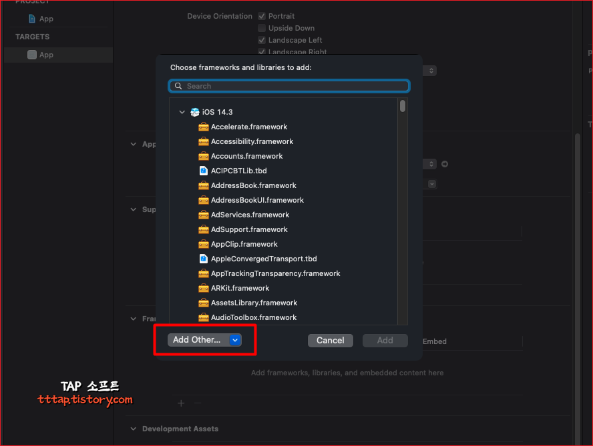593x446 pixels.
Task: Click the AppleConvergedTransport.tbd file icon
Action: tap(204, 259)
